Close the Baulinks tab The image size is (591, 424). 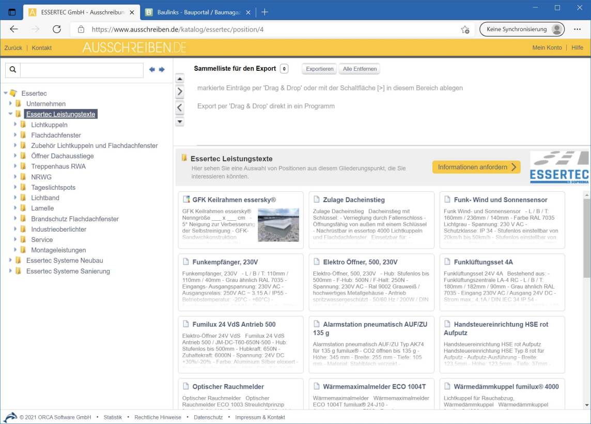(x=248, y=12)
